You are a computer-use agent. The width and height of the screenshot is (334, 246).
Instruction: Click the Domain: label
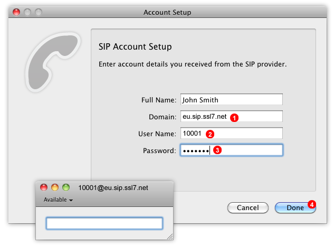point(163,117)
